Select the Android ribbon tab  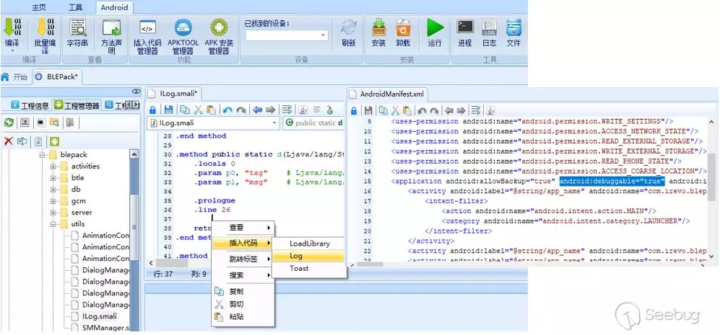[114, 7]
